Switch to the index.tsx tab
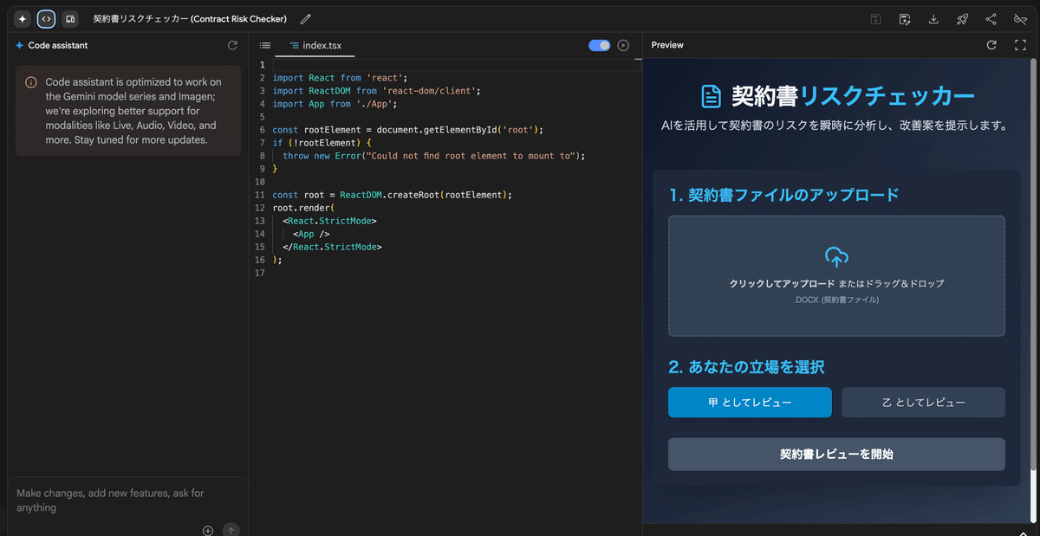The height and width of the screenshot is (536, 1040). tap(315, 44)
